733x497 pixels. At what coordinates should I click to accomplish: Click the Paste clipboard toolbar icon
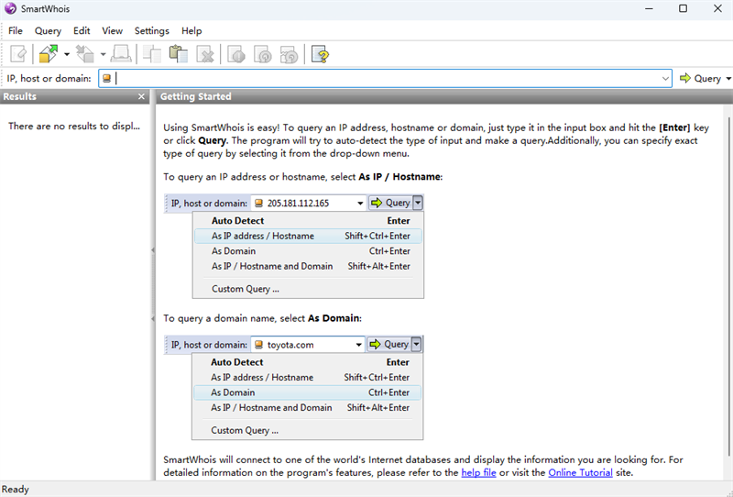click(x=179, y=55)
